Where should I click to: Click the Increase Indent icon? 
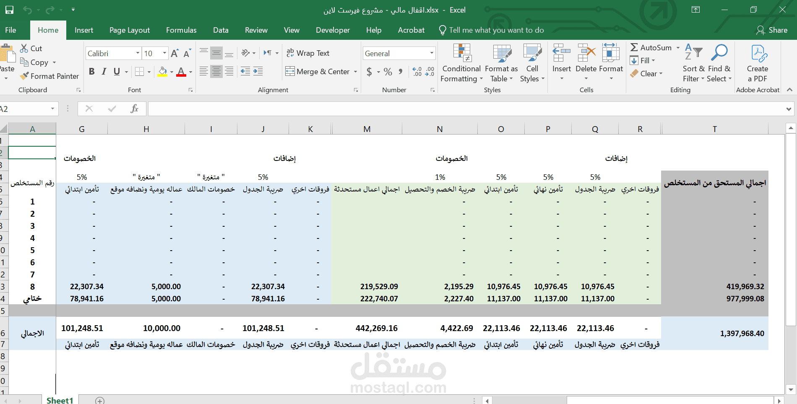[x=258, y=71]
